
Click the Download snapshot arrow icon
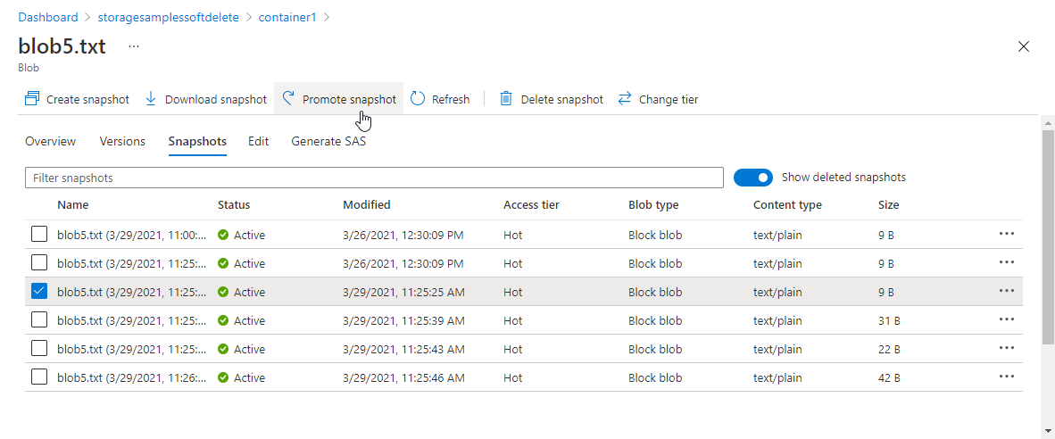click(151, 99)
